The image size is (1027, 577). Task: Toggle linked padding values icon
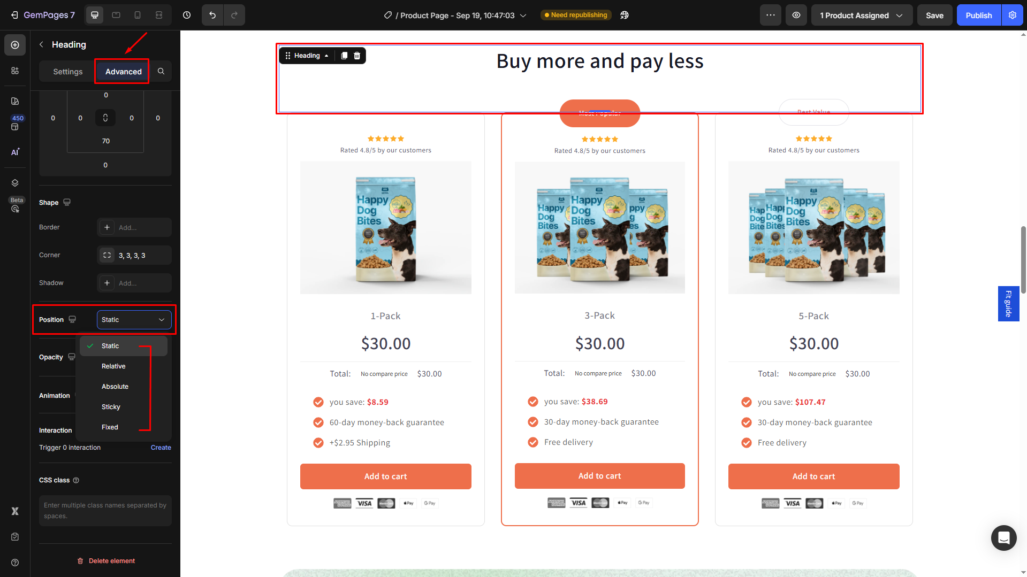coord(105,118)
